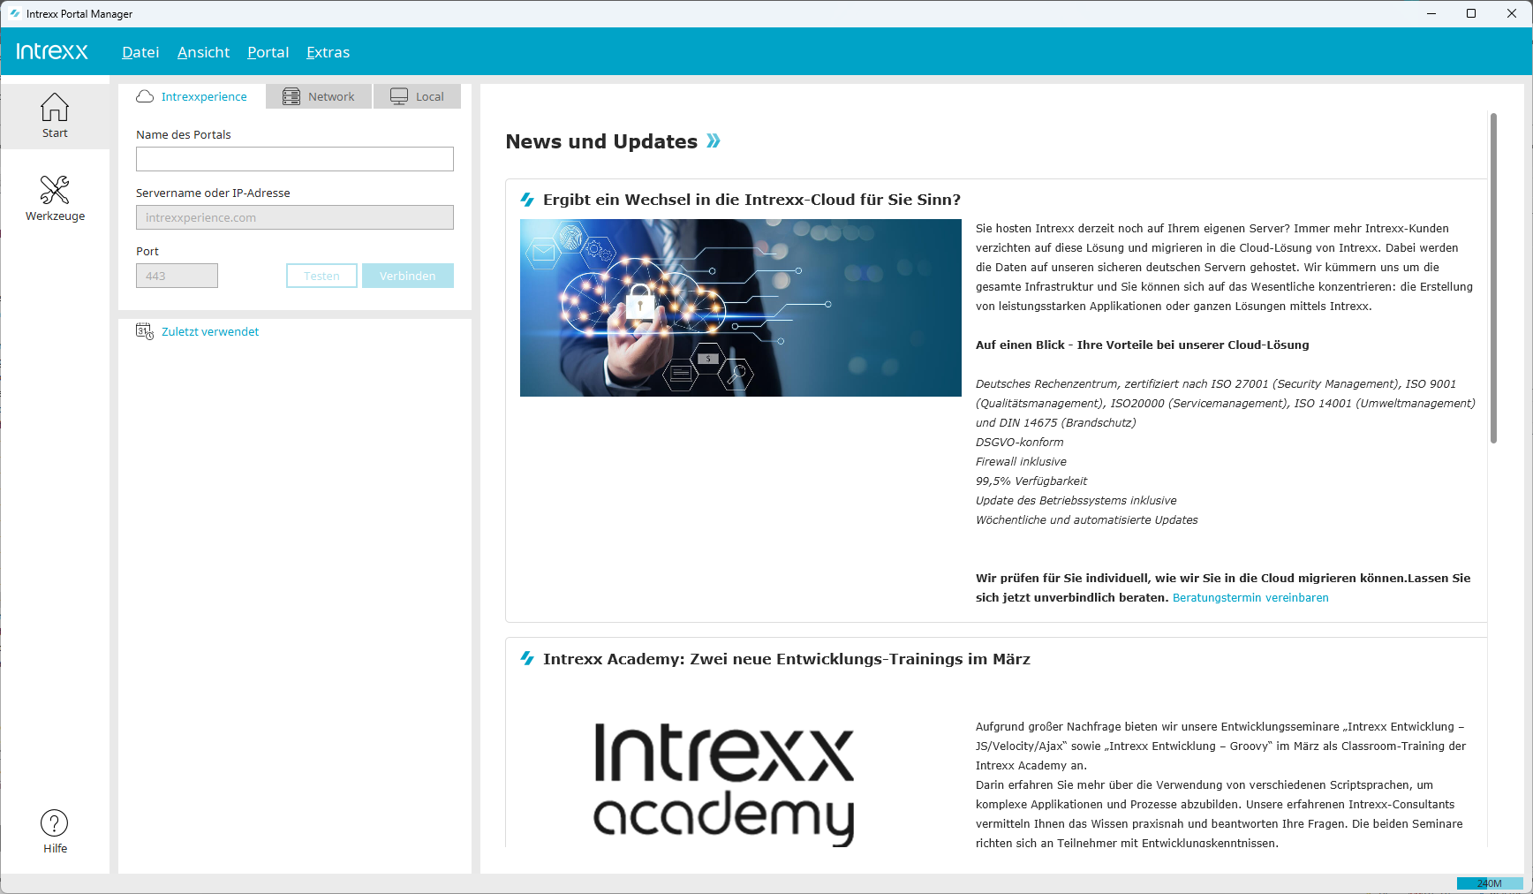Click the News und Updates heading

point(601,141)
